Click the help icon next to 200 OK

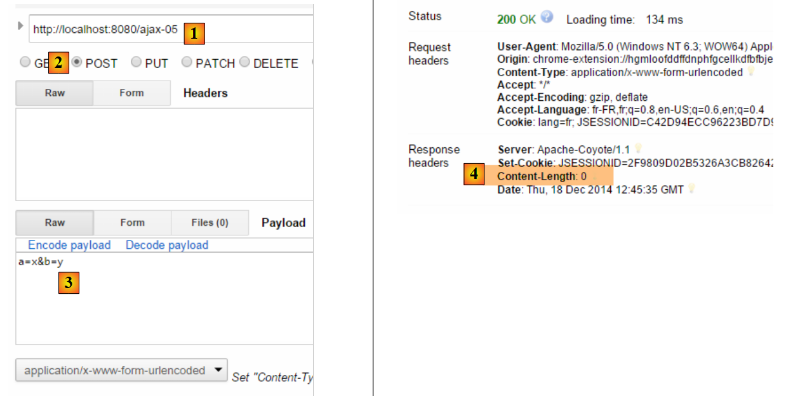547,18
